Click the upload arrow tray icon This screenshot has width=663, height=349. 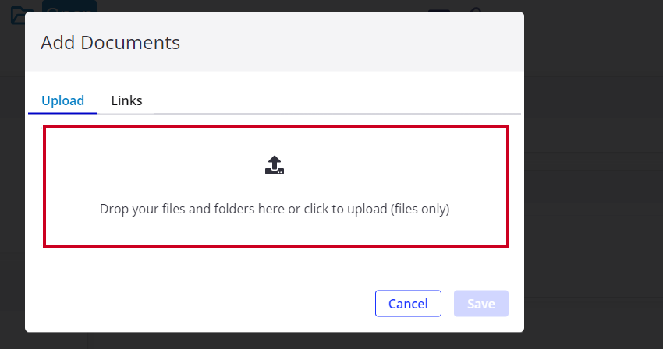coord(275,165)
